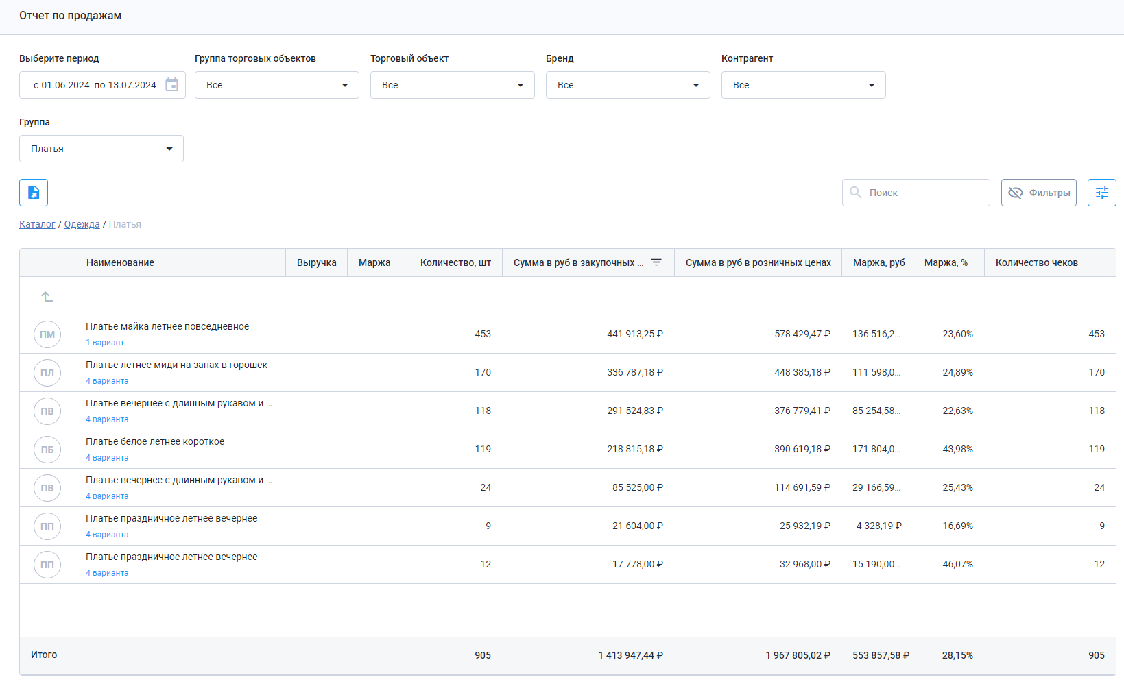Open the calendar date picker icon
Viewport: 1124px width, 684px height.
[171, 85]
